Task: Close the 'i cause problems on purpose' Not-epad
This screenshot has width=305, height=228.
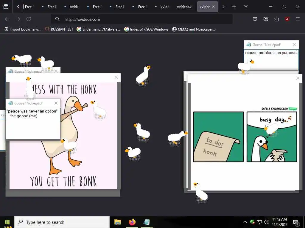Action: coord(294,45)
